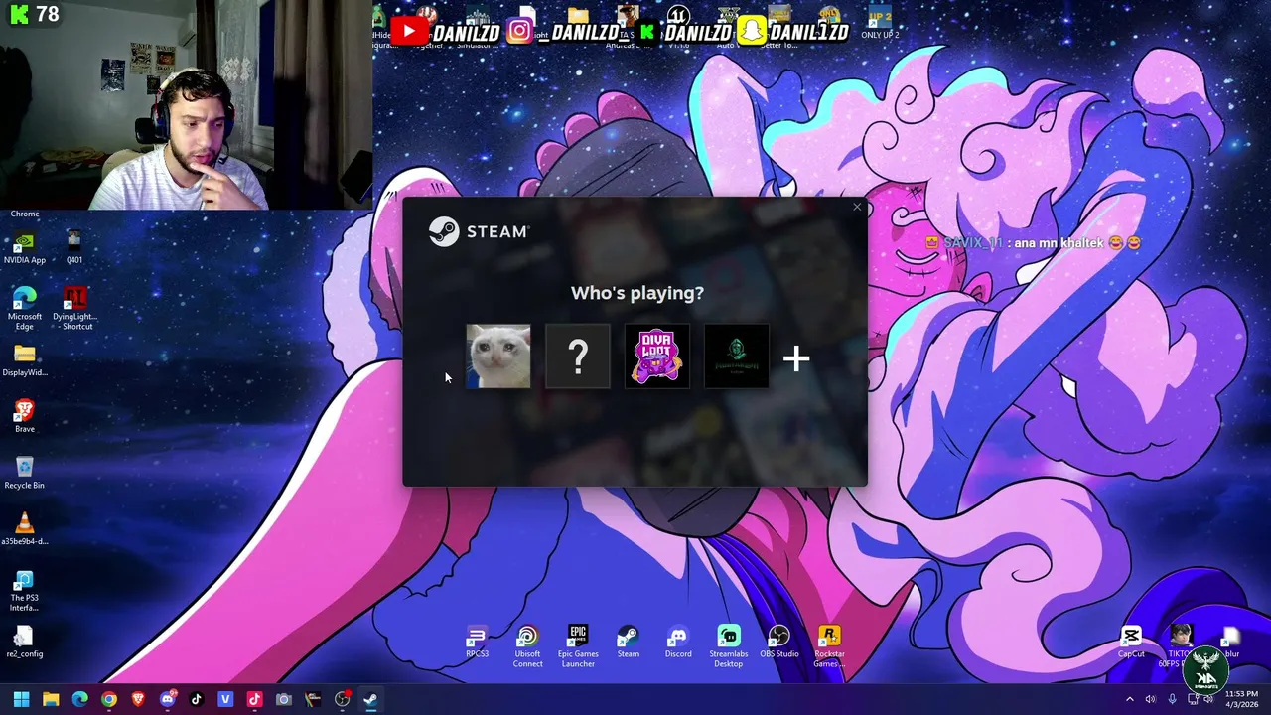Launch Microsoft Edge from the desktop
This screenshot has width=1271, height=715.
click(25, 309)
